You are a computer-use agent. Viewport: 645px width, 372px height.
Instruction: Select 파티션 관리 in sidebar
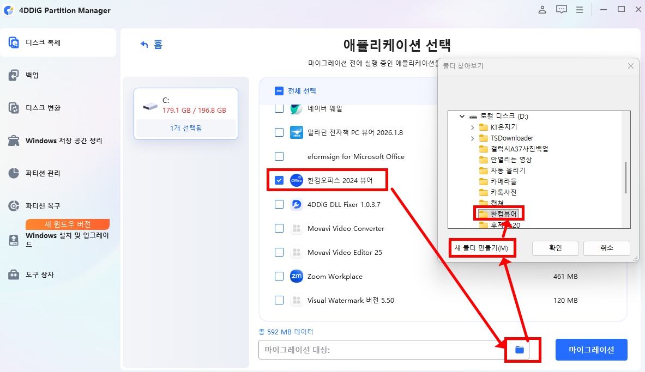[43, 173]
